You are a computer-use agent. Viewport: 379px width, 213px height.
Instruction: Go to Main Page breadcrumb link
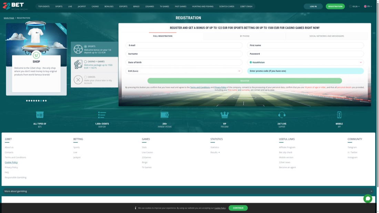pos(9,18)
